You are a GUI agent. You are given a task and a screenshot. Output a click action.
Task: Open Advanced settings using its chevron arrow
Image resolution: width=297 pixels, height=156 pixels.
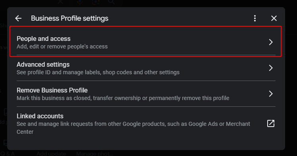pos(271,68)
